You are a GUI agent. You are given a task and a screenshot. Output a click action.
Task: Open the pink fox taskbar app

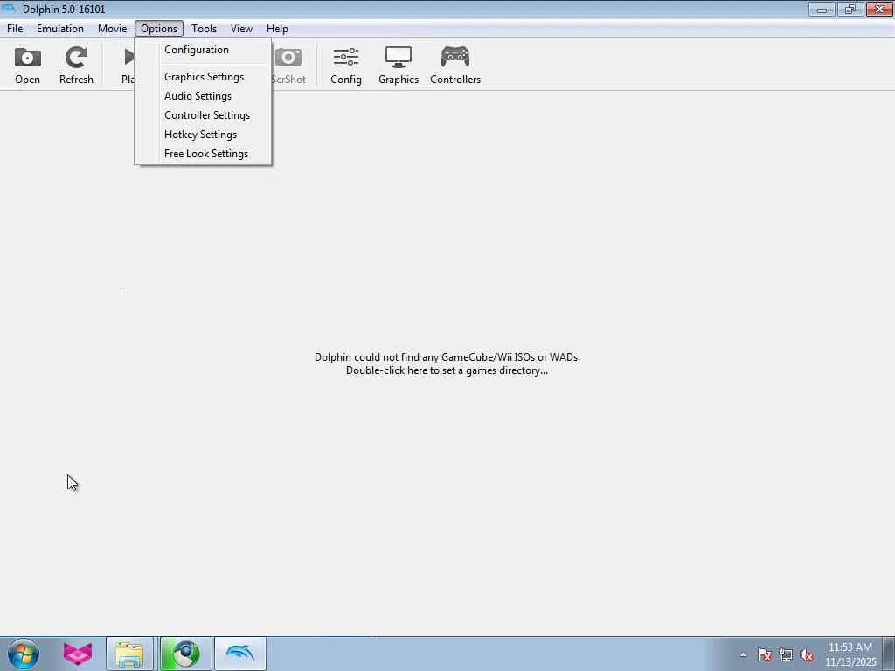click(78, 654)
